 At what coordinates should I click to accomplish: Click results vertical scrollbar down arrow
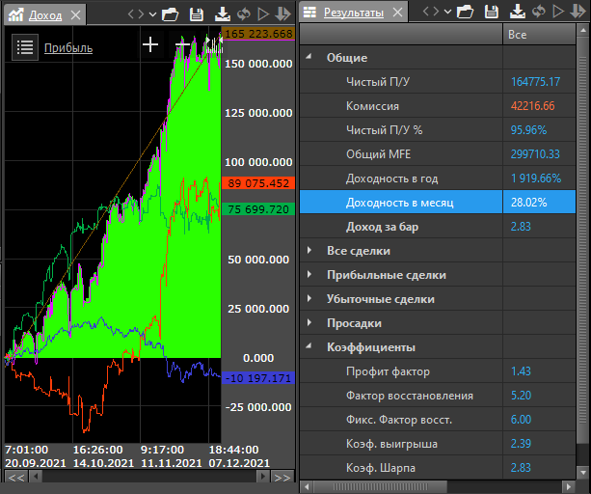pyautogui.click(x=583, y=472)
